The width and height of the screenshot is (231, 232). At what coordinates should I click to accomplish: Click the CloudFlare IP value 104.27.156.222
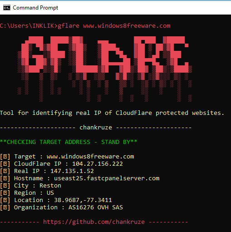click(x=98, y=164)
